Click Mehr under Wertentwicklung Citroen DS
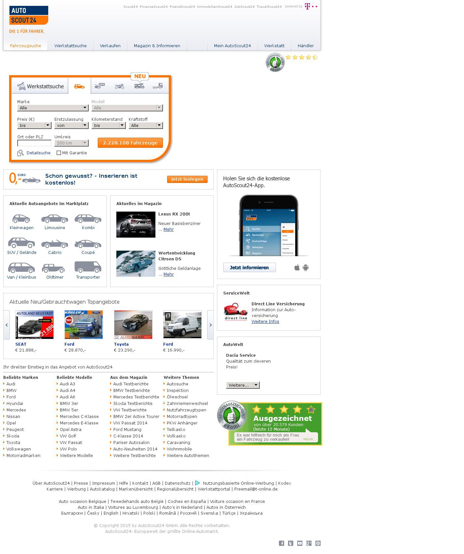Viewport: 464px width, 554px height. [x=168, y=274]
